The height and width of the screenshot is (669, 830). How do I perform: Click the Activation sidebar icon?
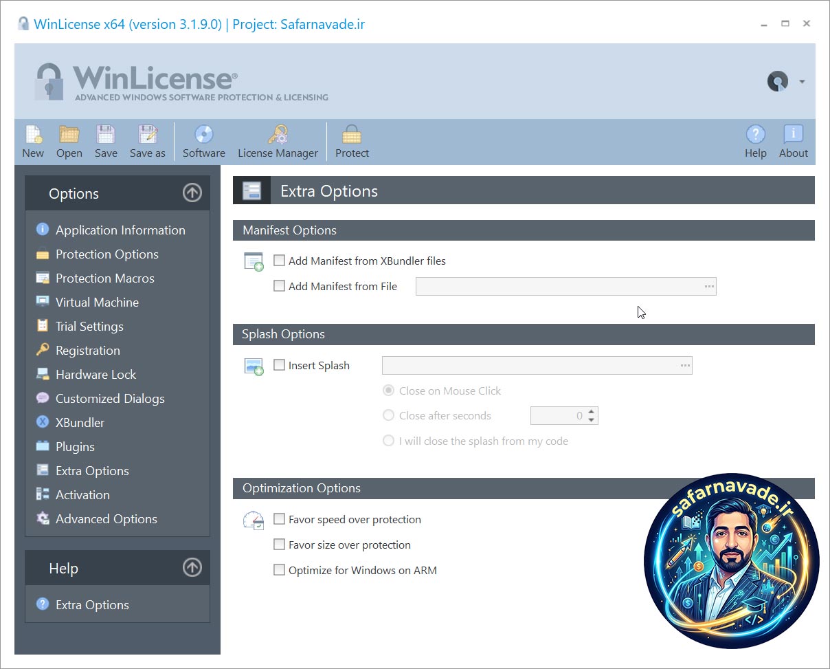pos(43,494)
